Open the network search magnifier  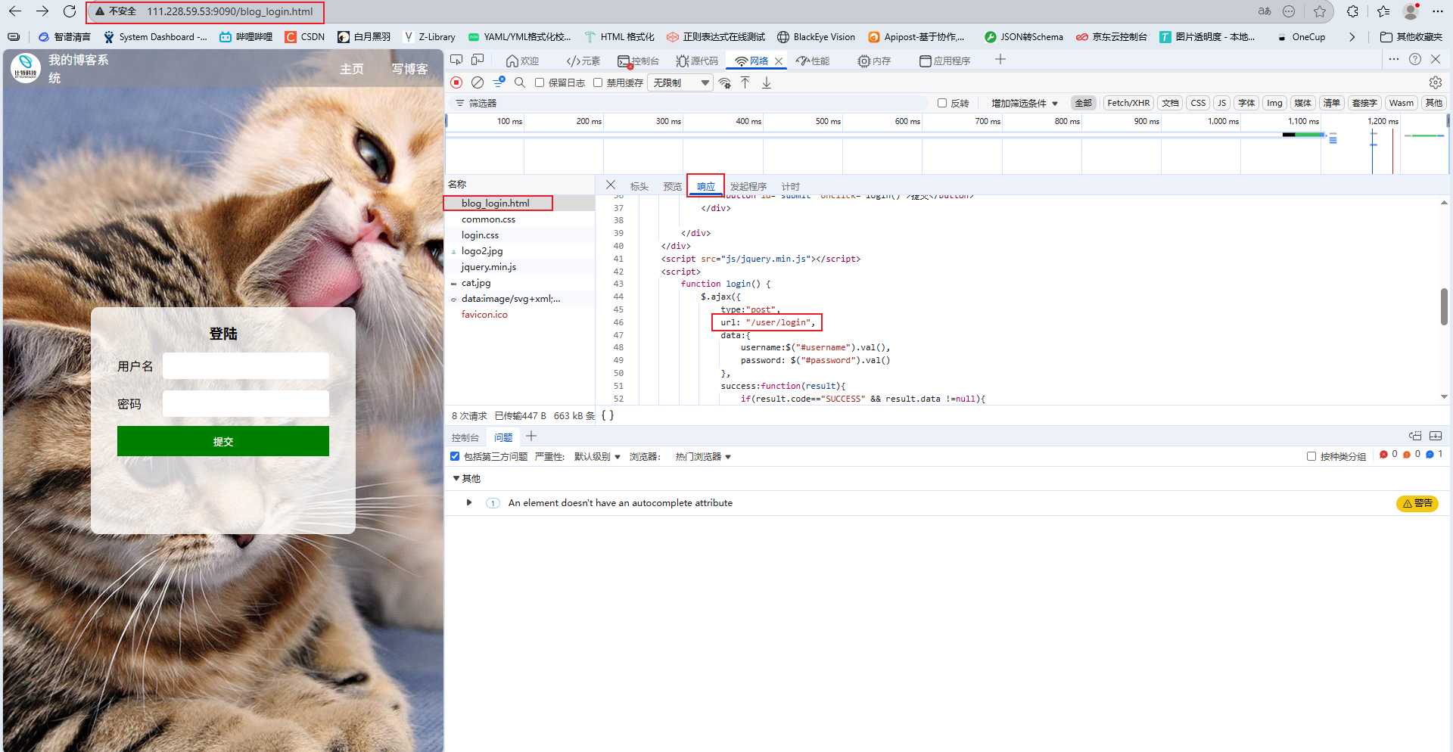click(x=520, y=82)
